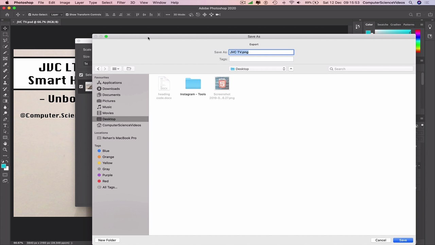435x245 pixels.
Task: Toggle the Select All checkbox in export dialog
Action: (x=81, y=75)
